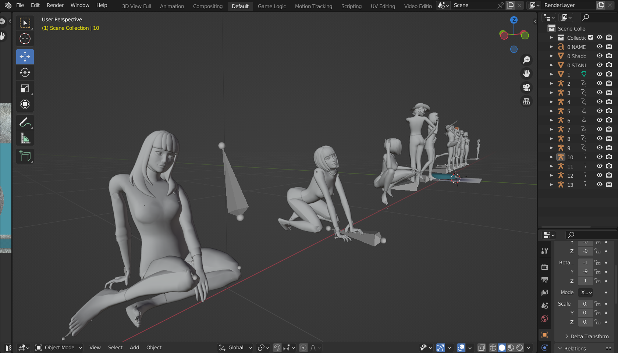
Task: Open the World properties globe icon
Action: tap(545, 318)
